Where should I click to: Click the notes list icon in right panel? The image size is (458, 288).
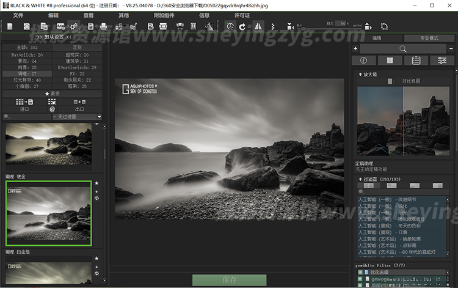[x=416, y=60]
